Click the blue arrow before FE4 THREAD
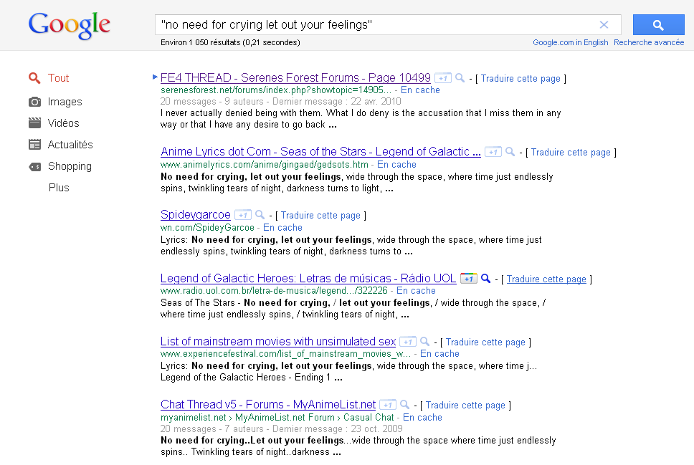694x465 pixels. 155,77
